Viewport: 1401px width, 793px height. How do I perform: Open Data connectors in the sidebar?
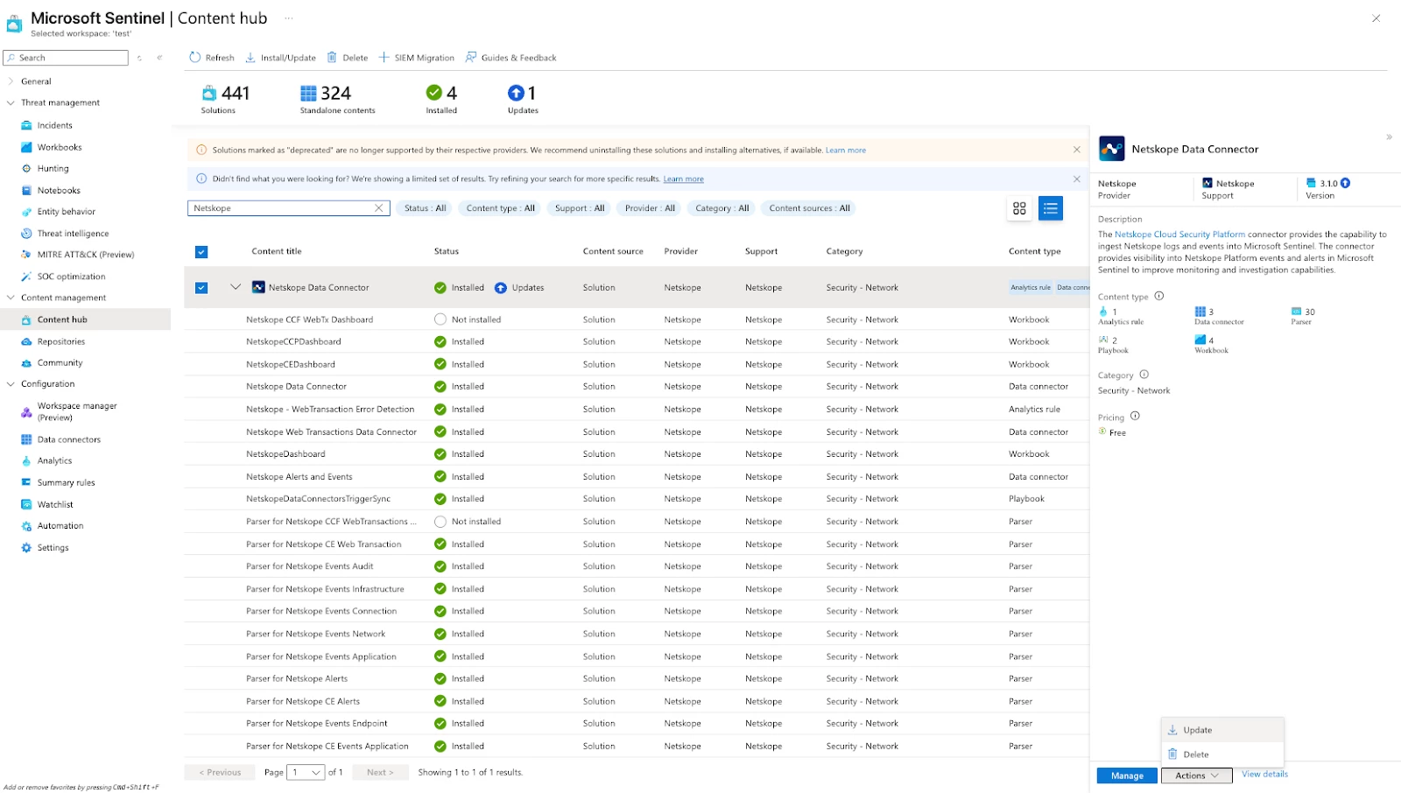(68, 439)
